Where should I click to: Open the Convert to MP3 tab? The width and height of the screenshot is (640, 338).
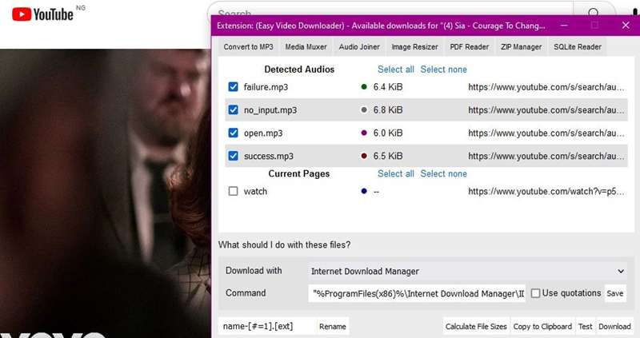[x=248, y=47]
